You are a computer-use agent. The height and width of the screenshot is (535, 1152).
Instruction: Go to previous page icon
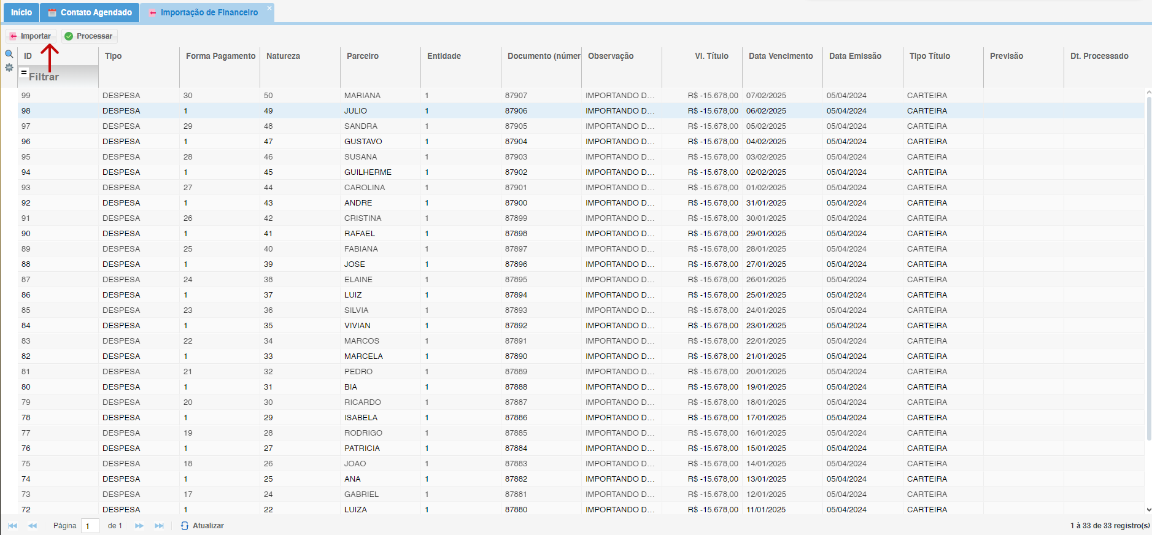33,526
